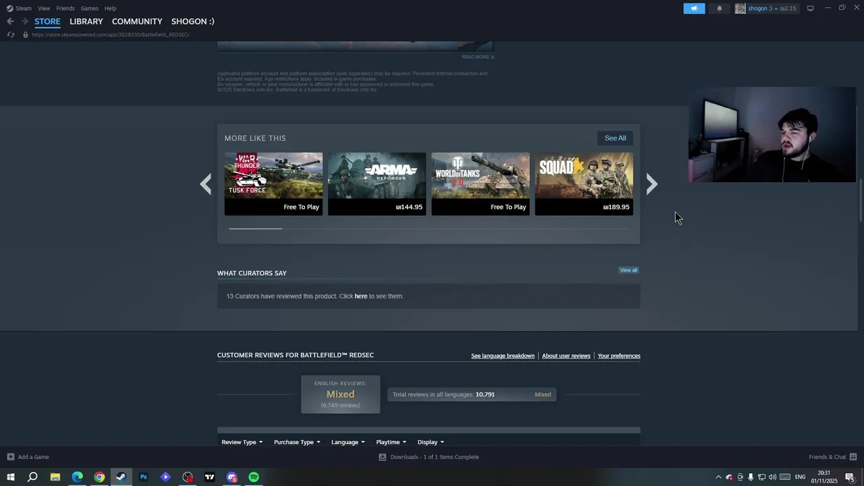Expand the Review Type filter dropdown
864x486 pixels.
click(242, 442)
